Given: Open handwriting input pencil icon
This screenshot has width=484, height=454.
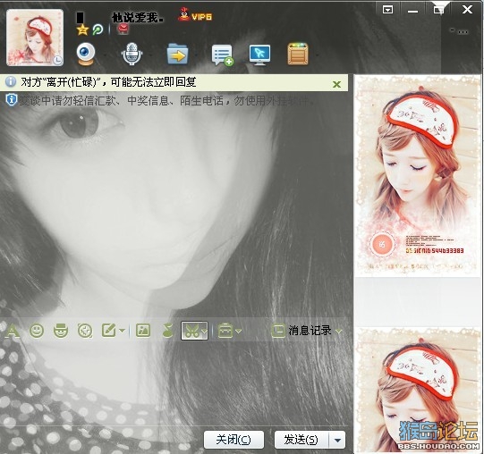Looking at the screenshot, I should coord(109,331).
